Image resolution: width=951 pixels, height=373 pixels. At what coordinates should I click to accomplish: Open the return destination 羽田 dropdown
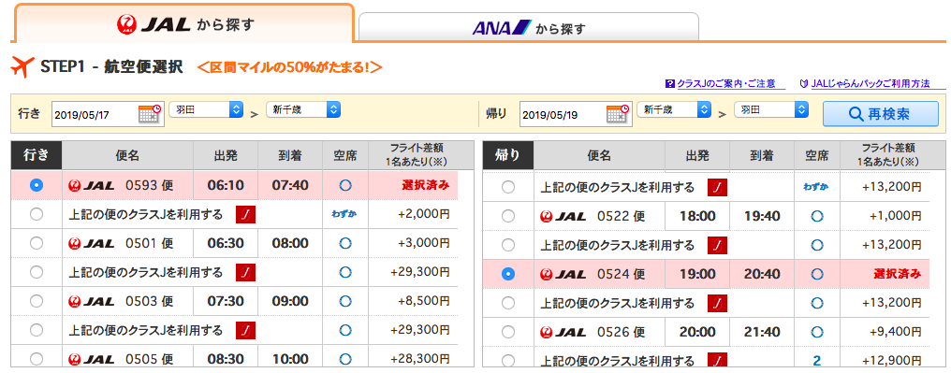[x=771, y=109]
